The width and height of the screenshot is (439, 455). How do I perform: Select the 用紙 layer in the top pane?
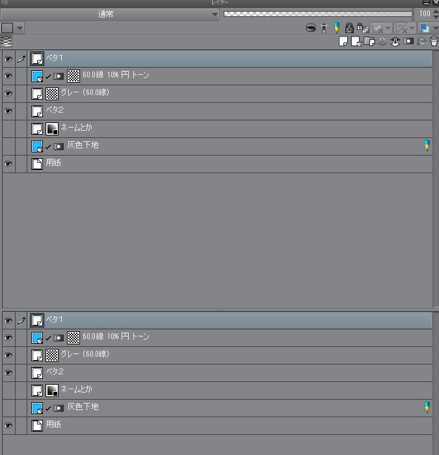(230, 164)
